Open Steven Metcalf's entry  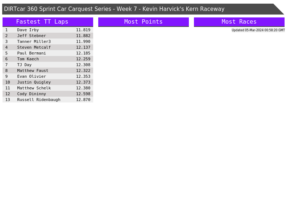click(x=34, y=48)
